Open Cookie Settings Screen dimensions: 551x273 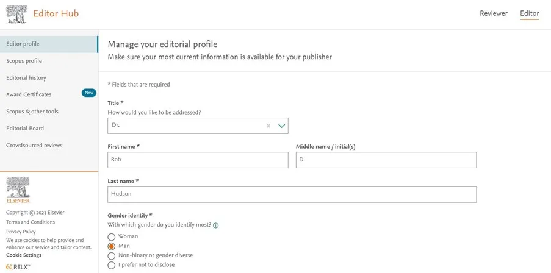point(24,255)
